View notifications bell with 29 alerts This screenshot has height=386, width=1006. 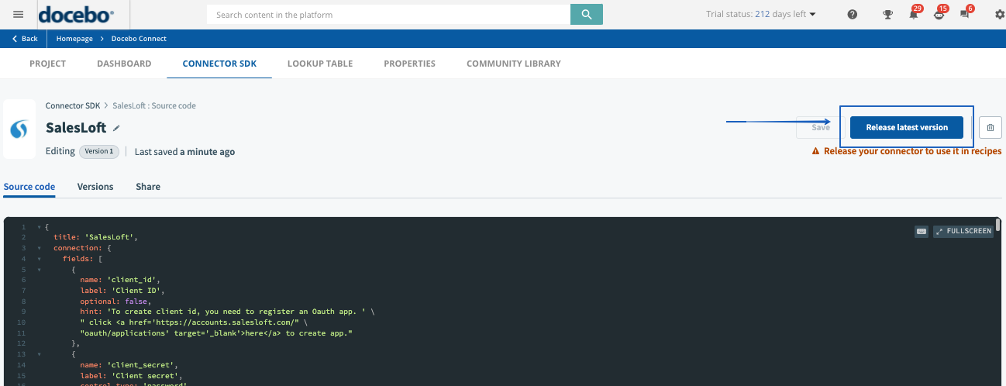pos(914,15)
